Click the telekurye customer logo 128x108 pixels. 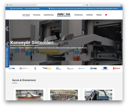(47, 68)
